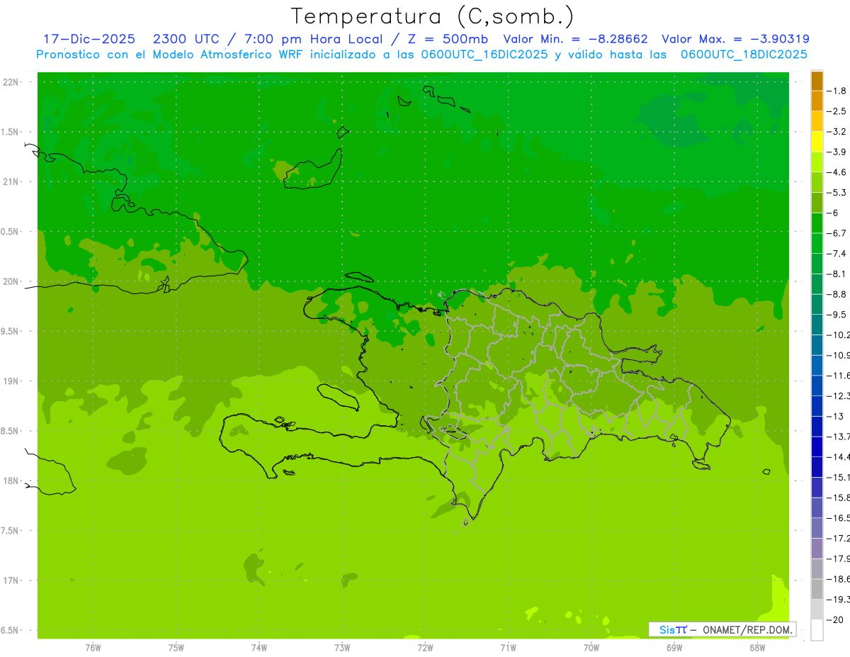Viewport: 850px width, 657px height.
Task: Click the 76W longitude axis label
Action: point(93,647)
